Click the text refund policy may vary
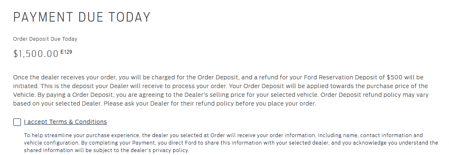This screenshot has height=155, width=449. [396, 95]
